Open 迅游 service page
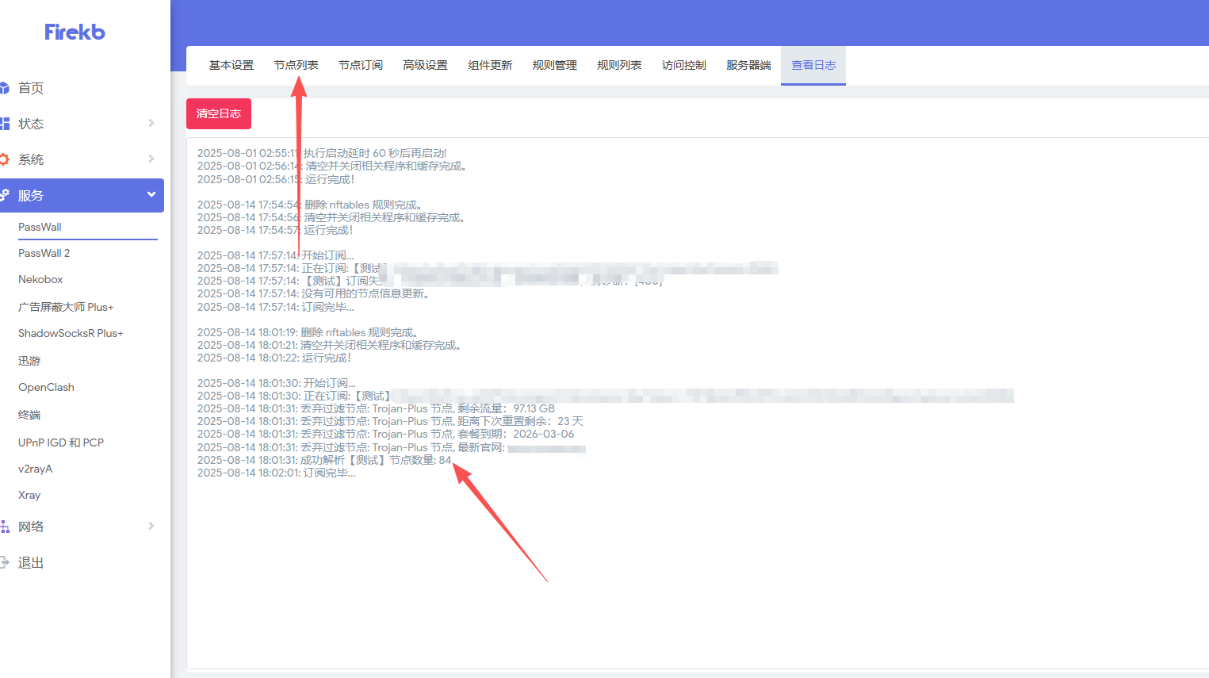 29,361
